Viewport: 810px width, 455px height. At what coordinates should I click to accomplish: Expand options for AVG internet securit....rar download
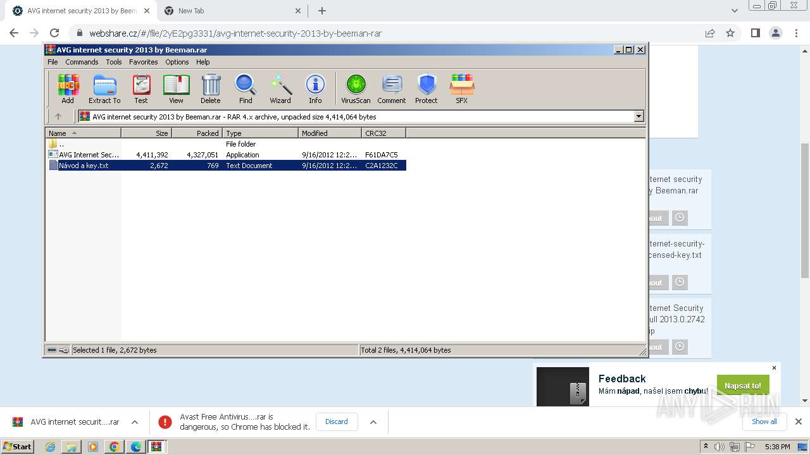click(135, 422)
